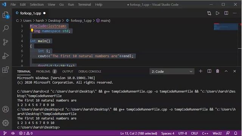This screenshot has height=136, width=242.
Task: Open the Edit menu
Action: pos(23,5)
